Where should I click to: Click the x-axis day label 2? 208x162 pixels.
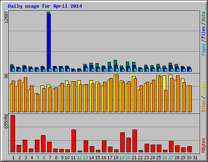(19, 158)
